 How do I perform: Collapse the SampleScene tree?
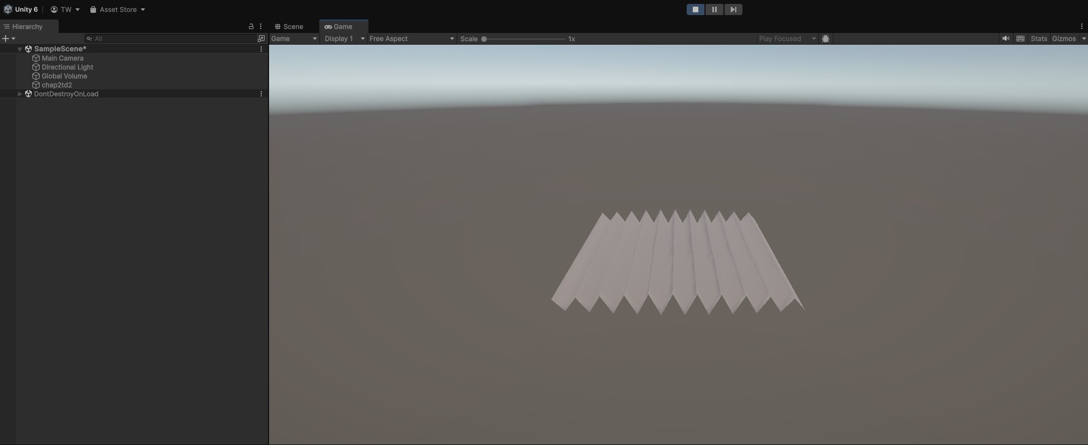[20, 49]
